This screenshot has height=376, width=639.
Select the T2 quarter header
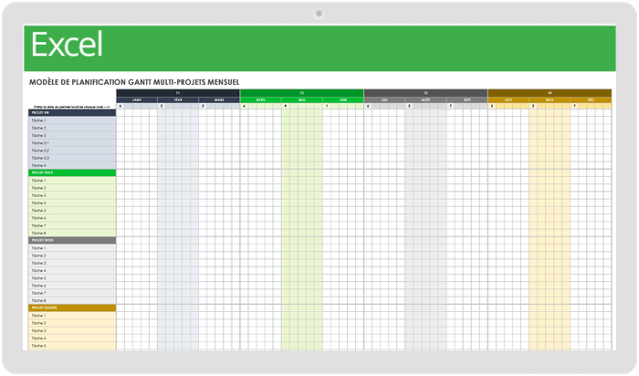pyautogui.click(x=302, y=93)
